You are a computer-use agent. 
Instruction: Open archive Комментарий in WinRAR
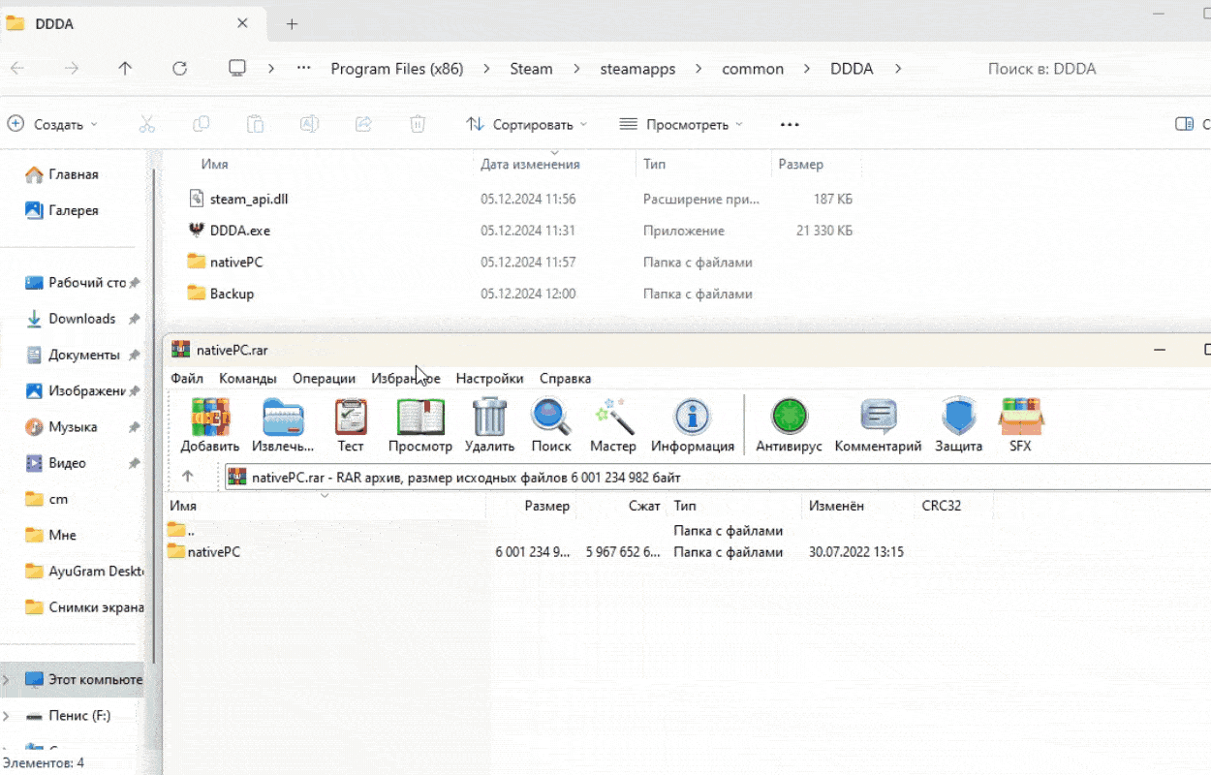point(878,425)
